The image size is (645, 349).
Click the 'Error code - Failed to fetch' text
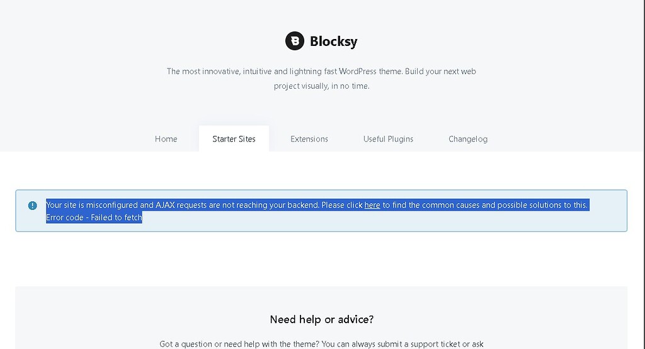(94, 217)
